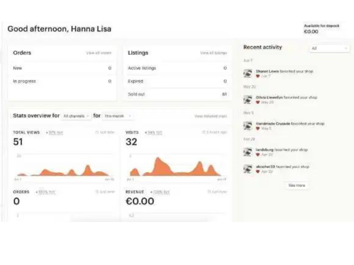Click the heart icon under abooher33
The width and height of the screenshot is (354, 265).
[x=258, y=171]
